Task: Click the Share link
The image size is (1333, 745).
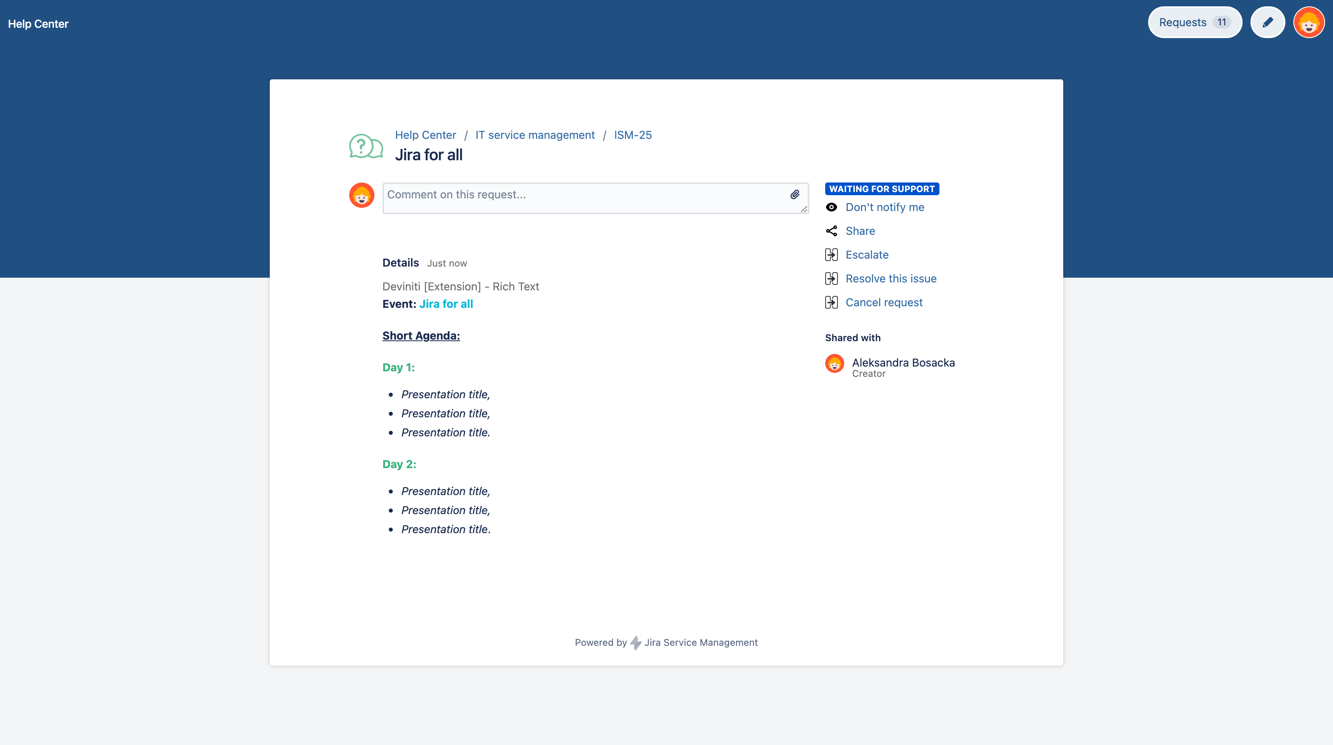Action: coord(860,231)
